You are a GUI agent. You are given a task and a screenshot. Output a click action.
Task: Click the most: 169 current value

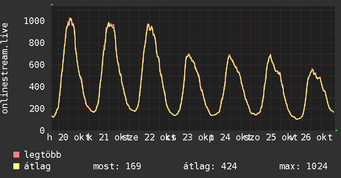point(117,166)
